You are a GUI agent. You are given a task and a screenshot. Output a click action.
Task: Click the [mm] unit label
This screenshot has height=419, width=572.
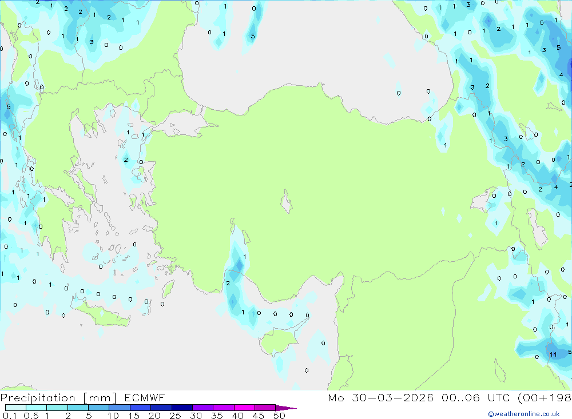100,397
